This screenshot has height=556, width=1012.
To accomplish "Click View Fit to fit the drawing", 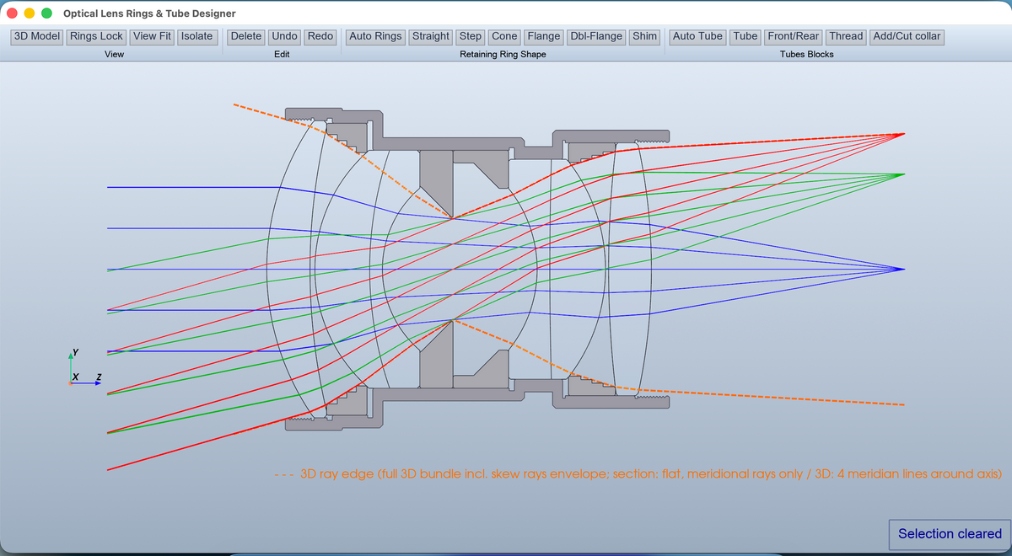I will click(x=152, y=36).
